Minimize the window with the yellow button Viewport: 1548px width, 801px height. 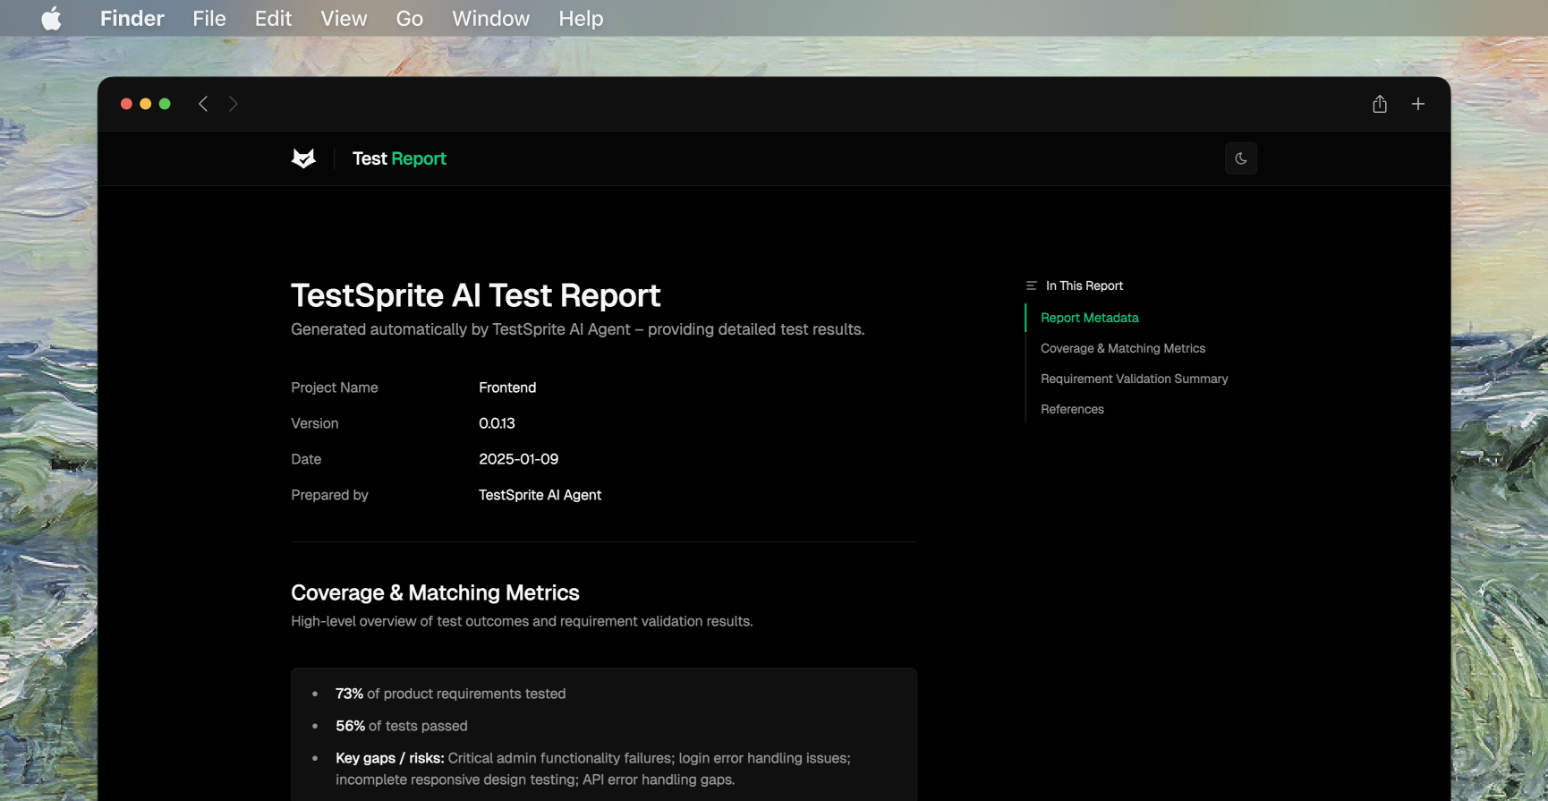click(146, 104)
